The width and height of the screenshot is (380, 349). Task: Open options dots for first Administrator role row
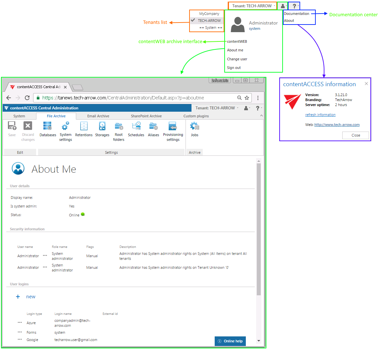[x=45, y=256]
